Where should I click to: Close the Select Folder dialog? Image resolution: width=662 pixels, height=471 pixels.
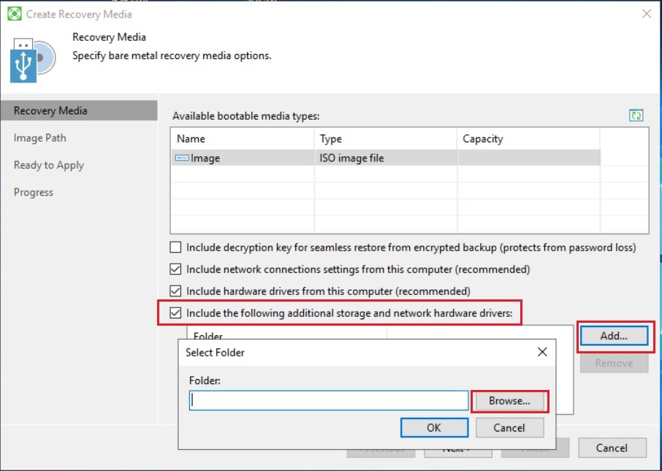click(542, 352)
